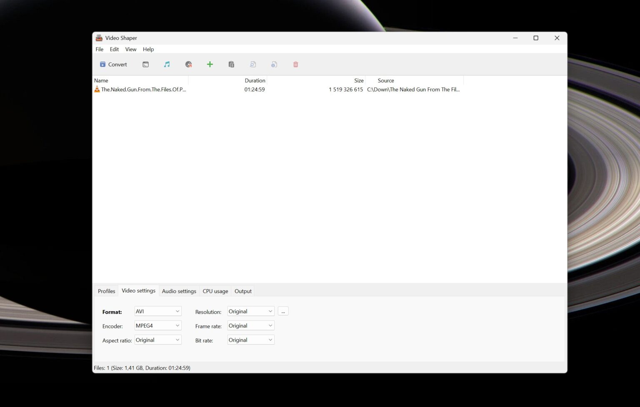640x407 pixels.
Task: Click the green plus to add files
Action: coord(210,64)
